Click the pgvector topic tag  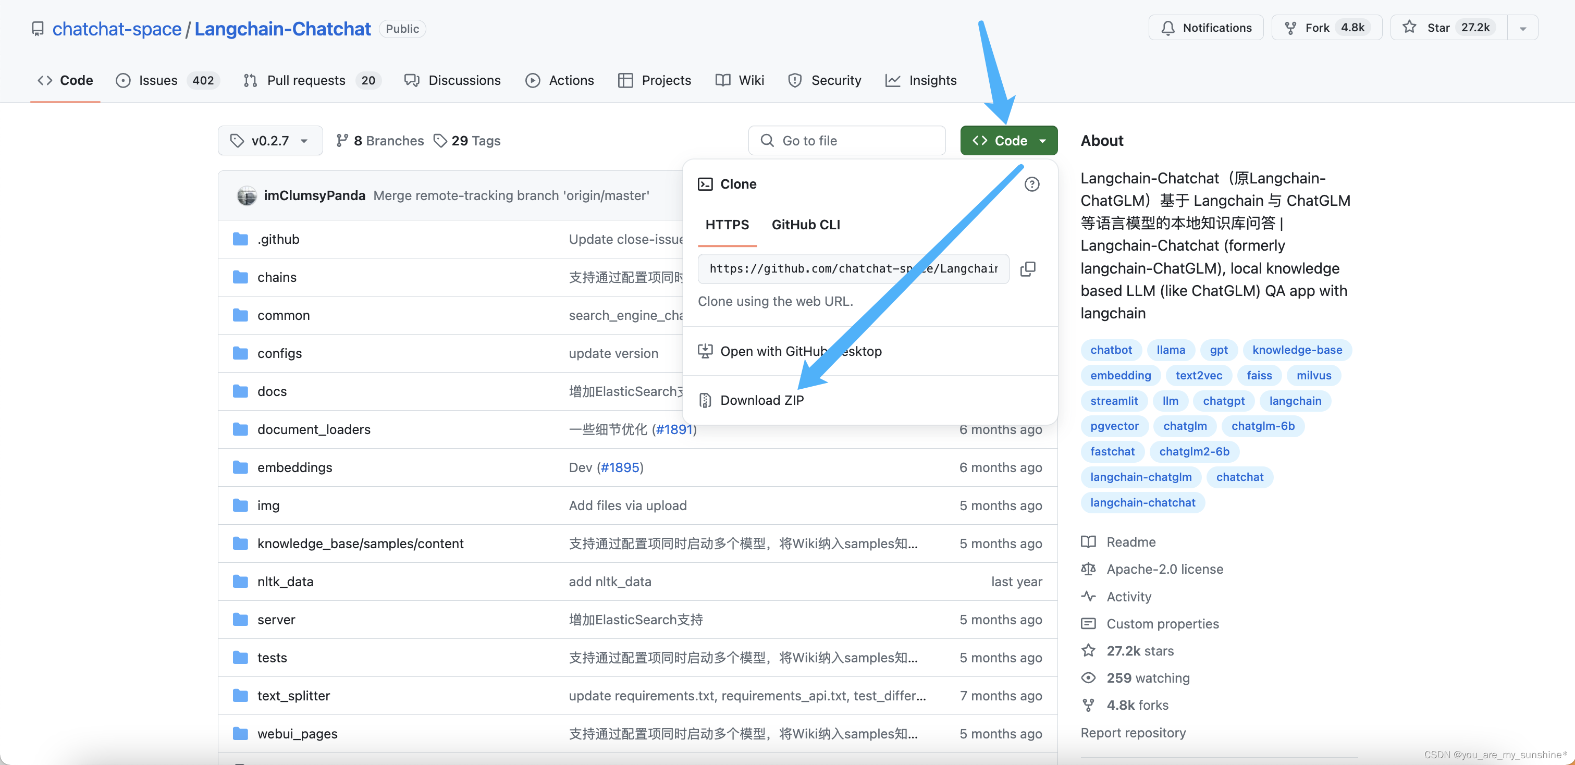point(1114,426)
